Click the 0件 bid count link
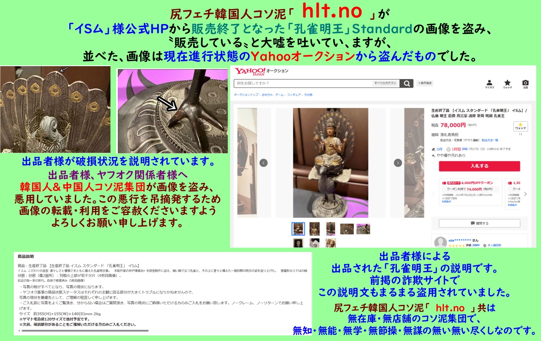Viewport: 541px width, 341px height. [x=439, y=149]
